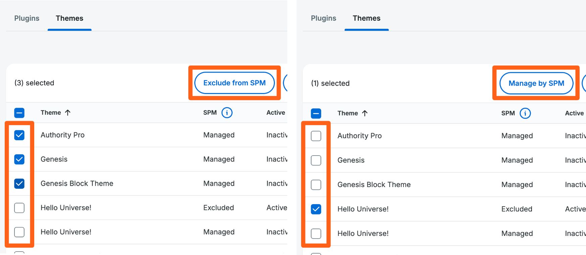Click Theme sort arrow in left panel
586x255 pixels.
[x=68, y=113]
